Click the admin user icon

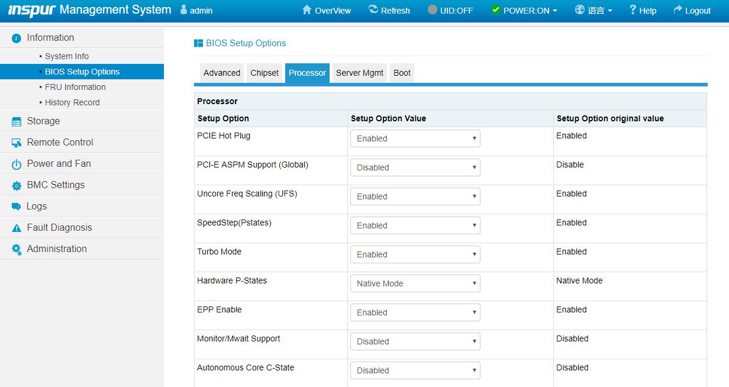pos(183,10)
